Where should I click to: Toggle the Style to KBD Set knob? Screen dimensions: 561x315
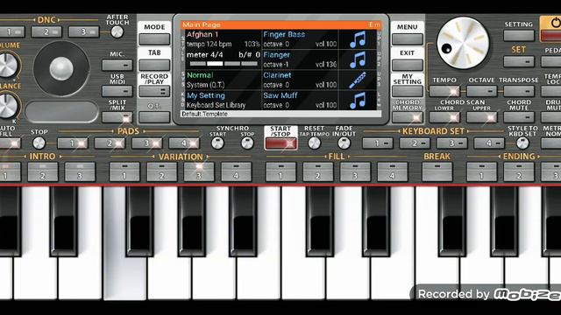point(522,143)
